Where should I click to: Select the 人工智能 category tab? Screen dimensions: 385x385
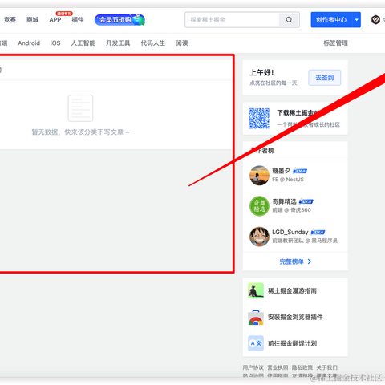(x=83, y=43)
